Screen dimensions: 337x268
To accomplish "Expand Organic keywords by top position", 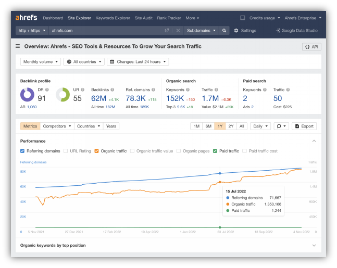I will (314, 245).
